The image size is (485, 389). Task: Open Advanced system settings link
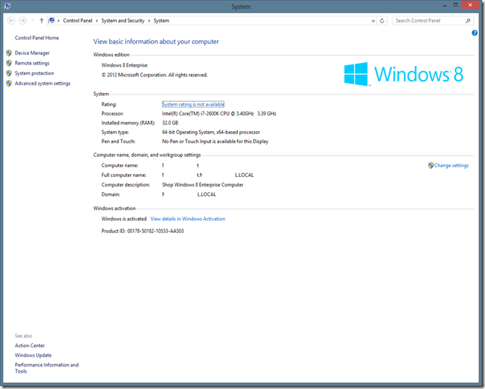(43, 83)
